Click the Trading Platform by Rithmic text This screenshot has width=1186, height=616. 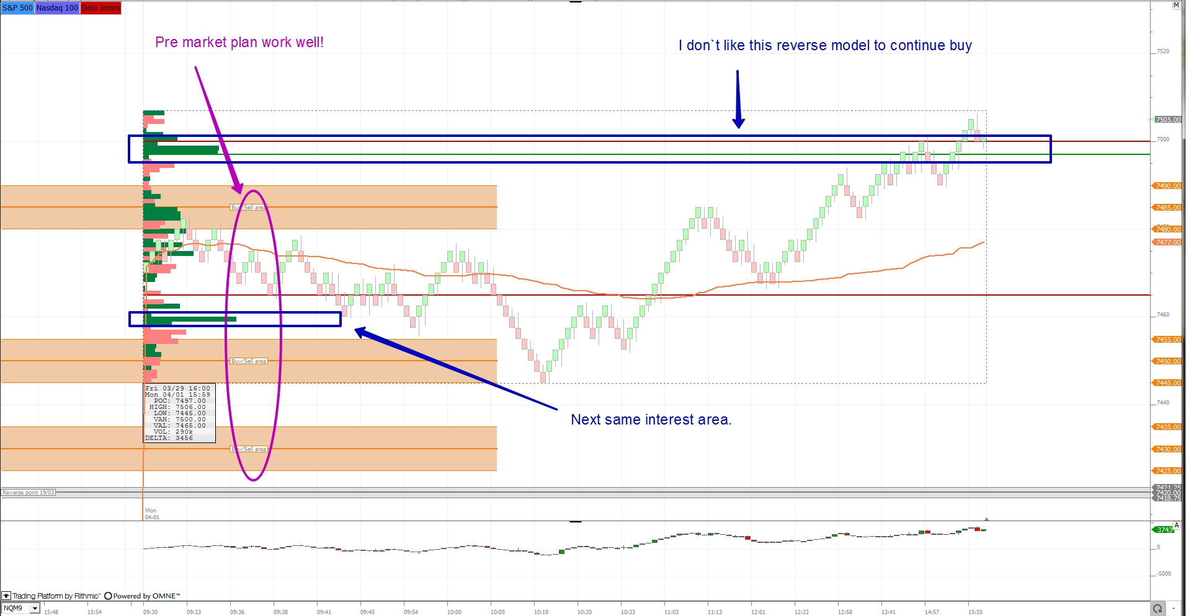[56, 596]
